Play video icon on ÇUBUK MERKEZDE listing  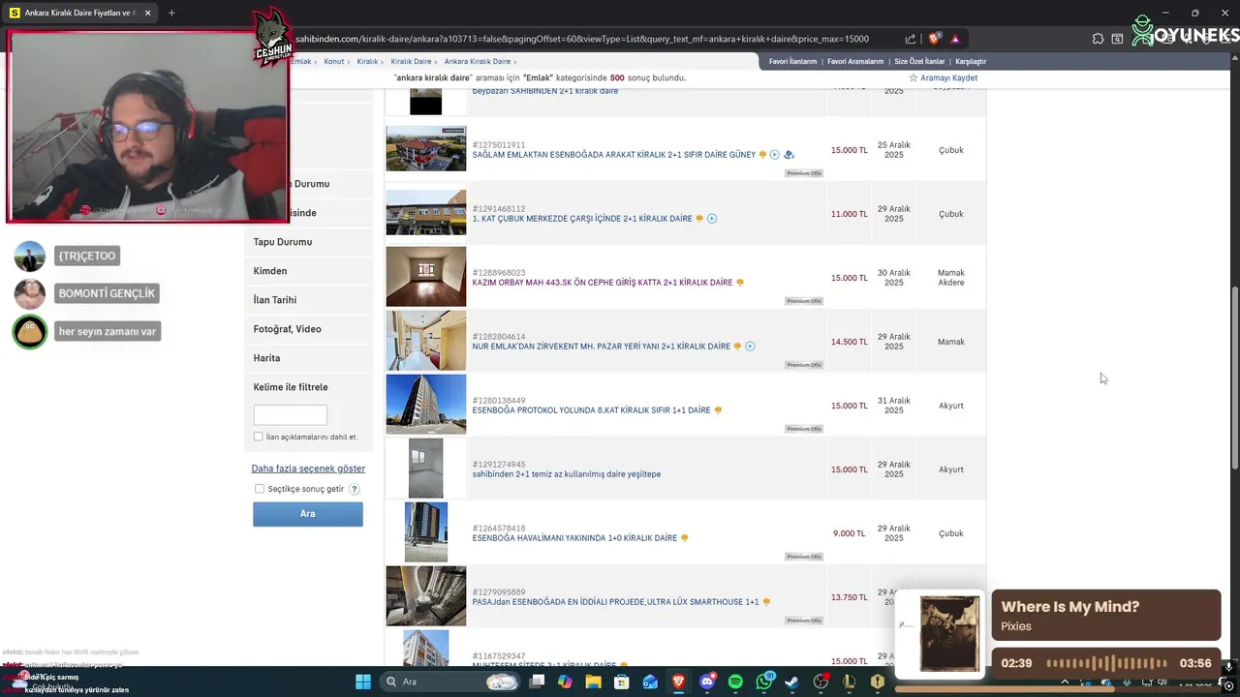(712, 219)
